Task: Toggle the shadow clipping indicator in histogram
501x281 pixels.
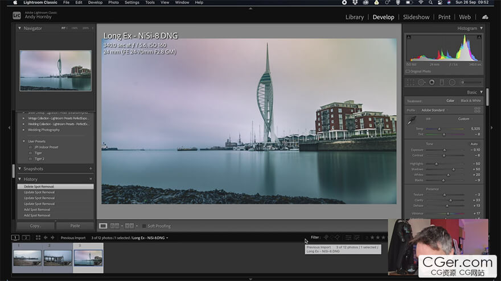Action: 408,37
